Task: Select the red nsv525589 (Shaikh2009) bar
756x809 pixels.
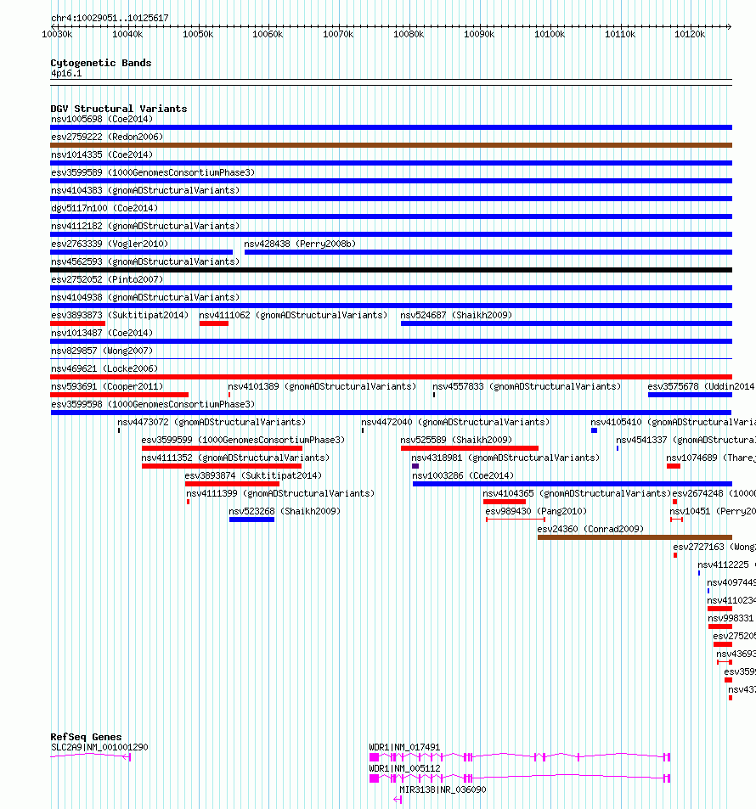Action: click(x=470, y=448)
